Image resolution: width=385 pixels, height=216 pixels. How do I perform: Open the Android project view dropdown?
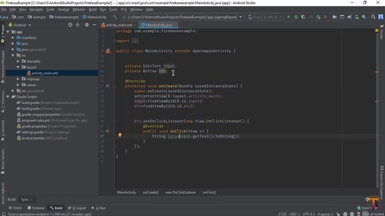[x=20, y=25]
